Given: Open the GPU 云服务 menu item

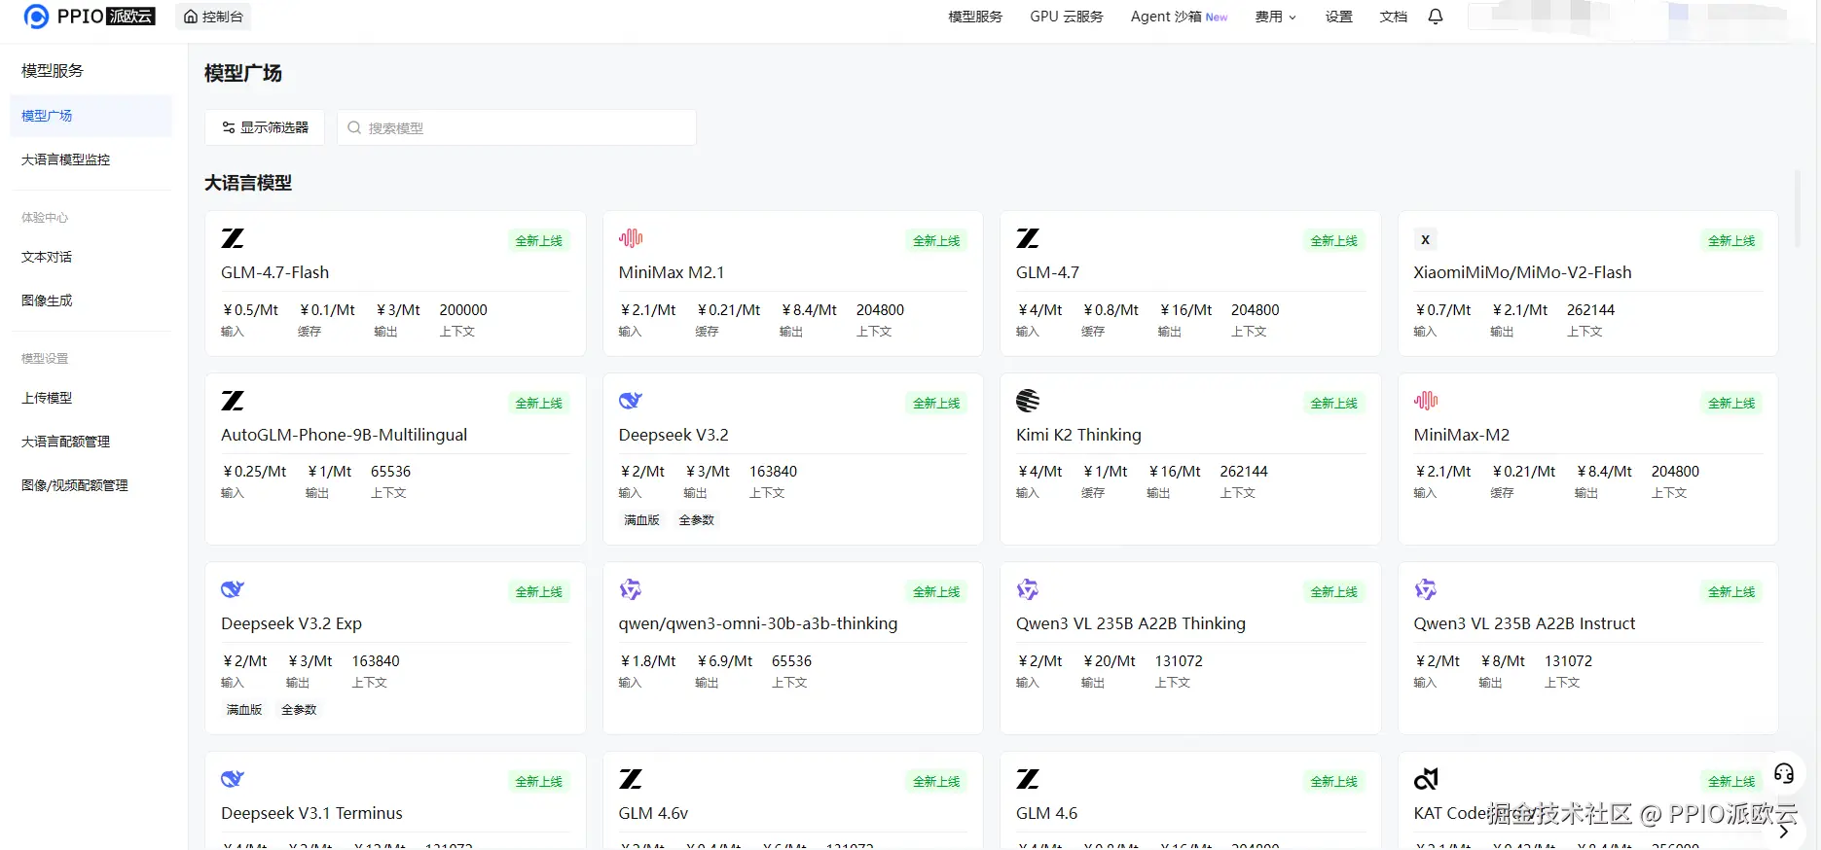Looking at the screenshot, I should [1067, 17].
